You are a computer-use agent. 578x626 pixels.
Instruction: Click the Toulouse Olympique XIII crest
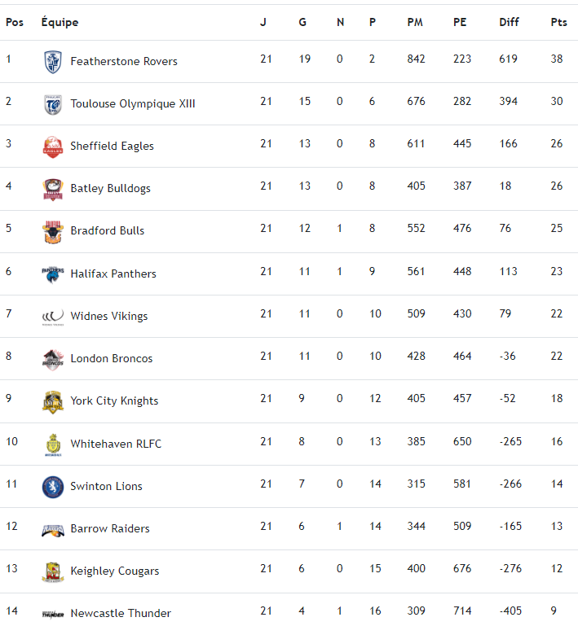[x=52, y=104]
